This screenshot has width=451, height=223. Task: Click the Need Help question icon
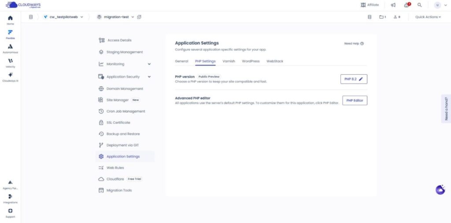pyautogui.click(x=362, y=43)
